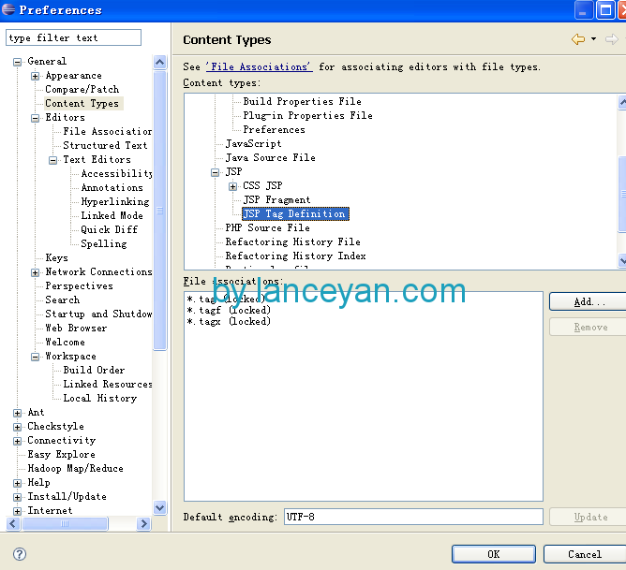Click the forward navigation arrow icon
Screen dimensions: 626x570
(x=611, y=39)
